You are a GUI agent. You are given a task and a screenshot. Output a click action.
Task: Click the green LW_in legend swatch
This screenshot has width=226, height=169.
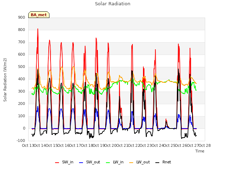click(x=108, y=163)
